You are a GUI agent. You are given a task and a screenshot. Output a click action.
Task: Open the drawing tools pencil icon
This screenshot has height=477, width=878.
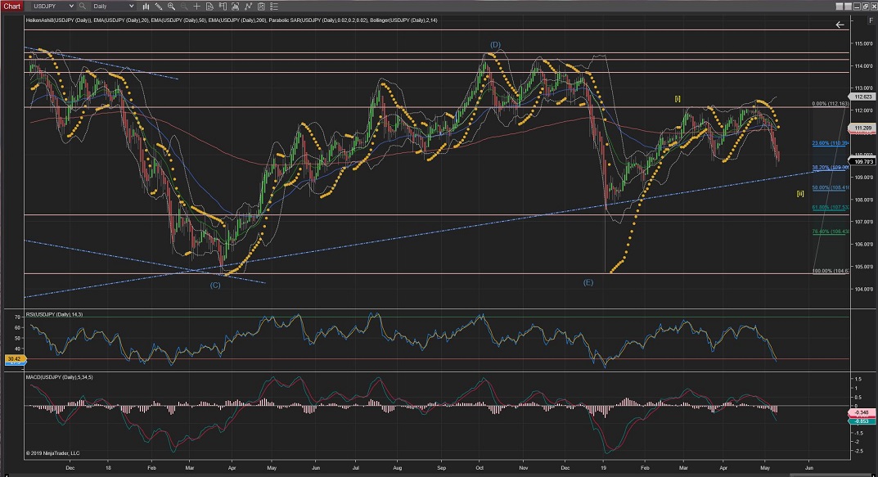click(x=159, y=6)
